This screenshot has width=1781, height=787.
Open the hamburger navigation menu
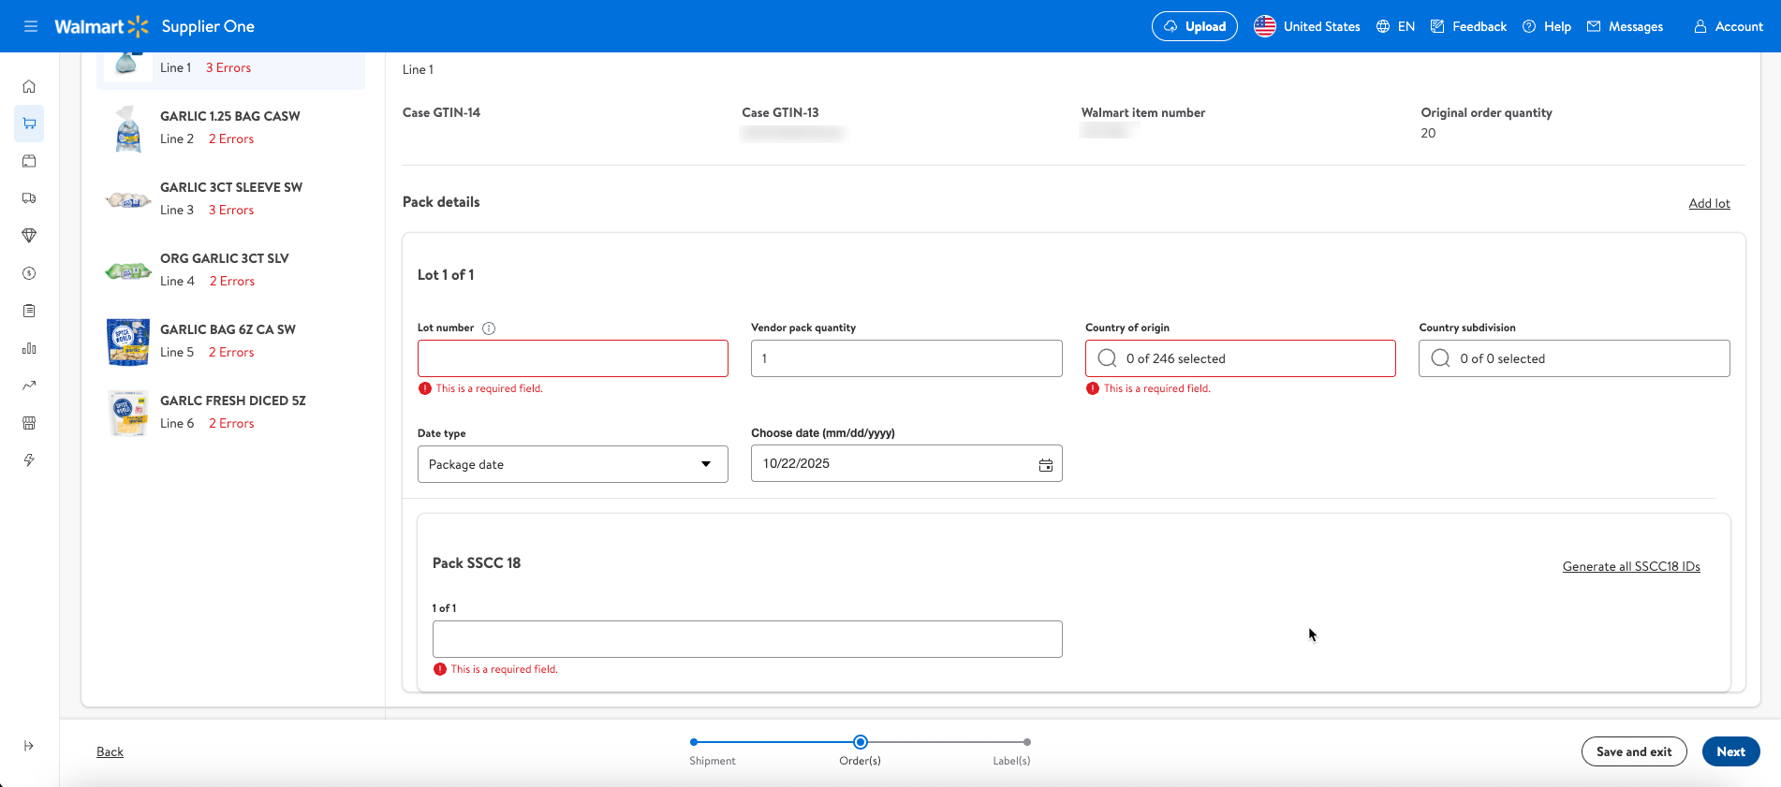click(31, 26)
